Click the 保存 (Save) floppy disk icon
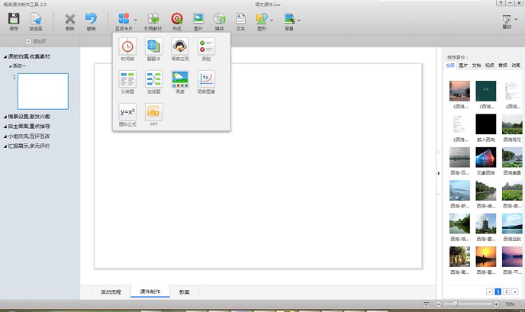 point(14,18)
